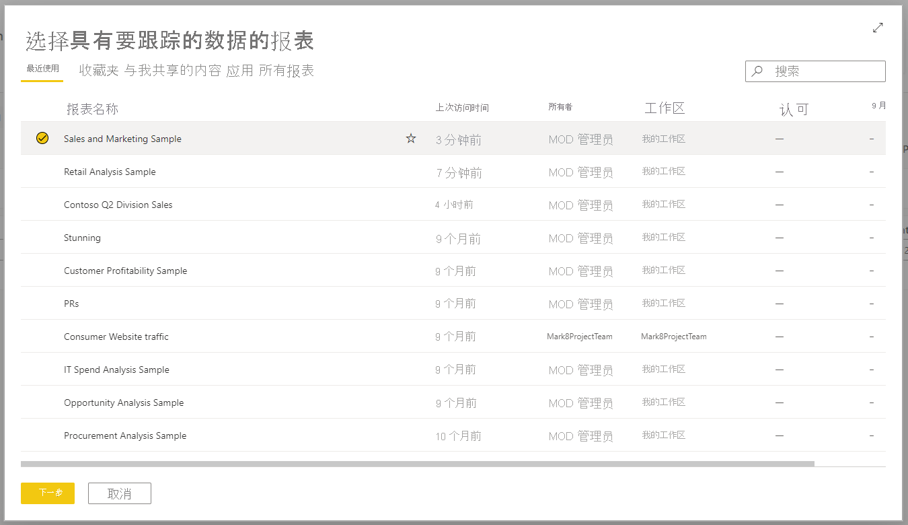The height and width of the screenshot is (525, 908).
Task: Click the search magnifier icon
Action: 757,71
